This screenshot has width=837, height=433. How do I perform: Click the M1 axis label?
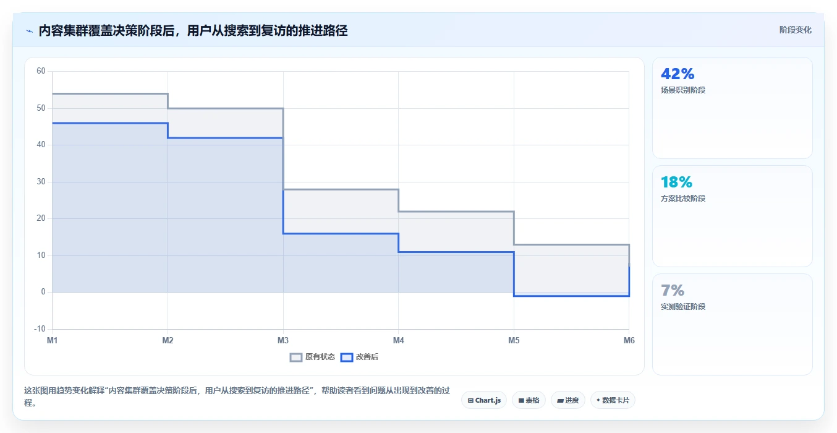point(52,340)
